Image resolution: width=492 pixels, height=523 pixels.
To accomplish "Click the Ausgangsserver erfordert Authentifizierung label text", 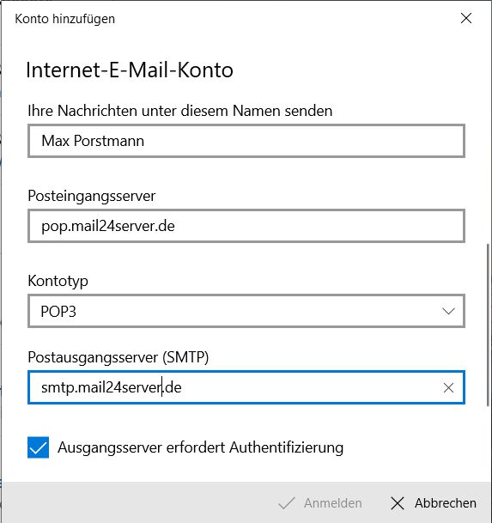I will (x=200, y=447).
